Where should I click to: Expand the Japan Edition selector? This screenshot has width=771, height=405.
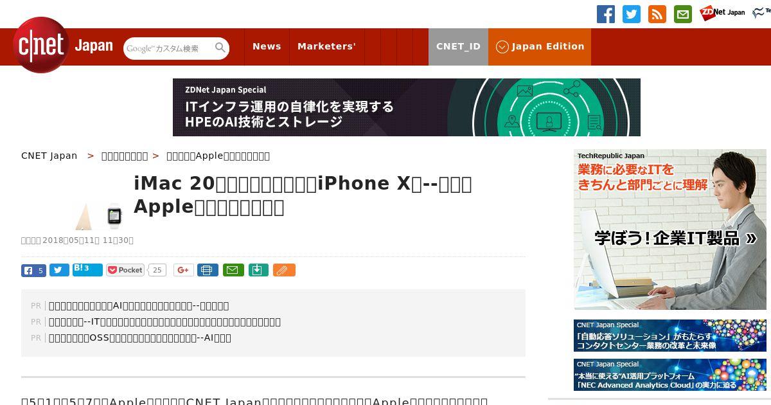(540, 46)
